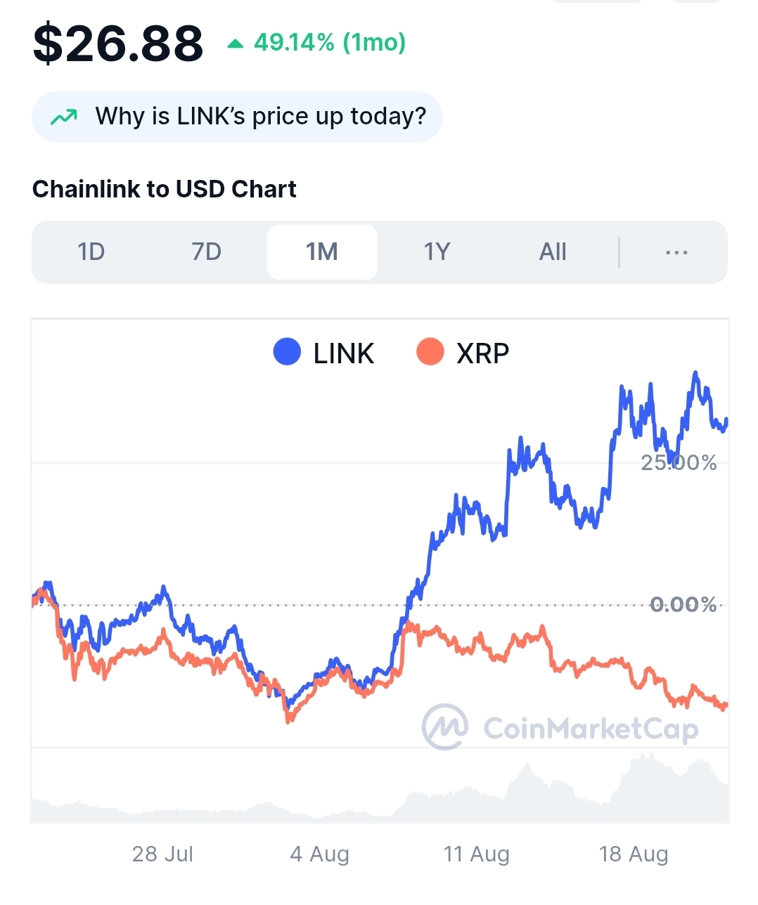
Task: Click the green price-up triangle icon
Action: pos(236,44)
